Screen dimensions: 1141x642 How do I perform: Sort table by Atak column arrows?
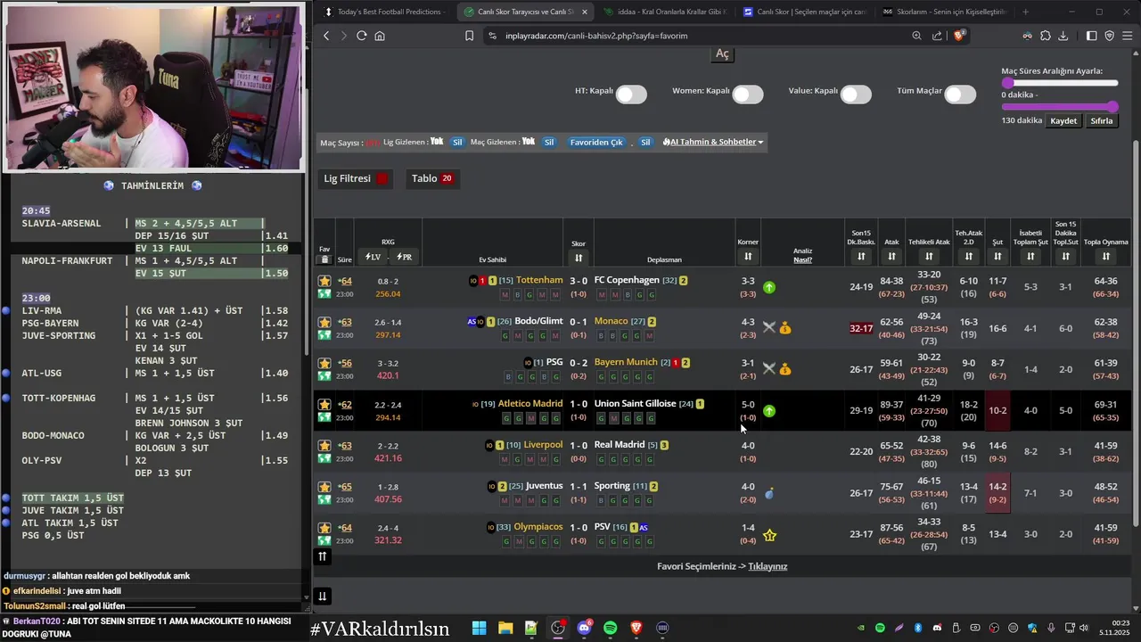tap(891, 257)
